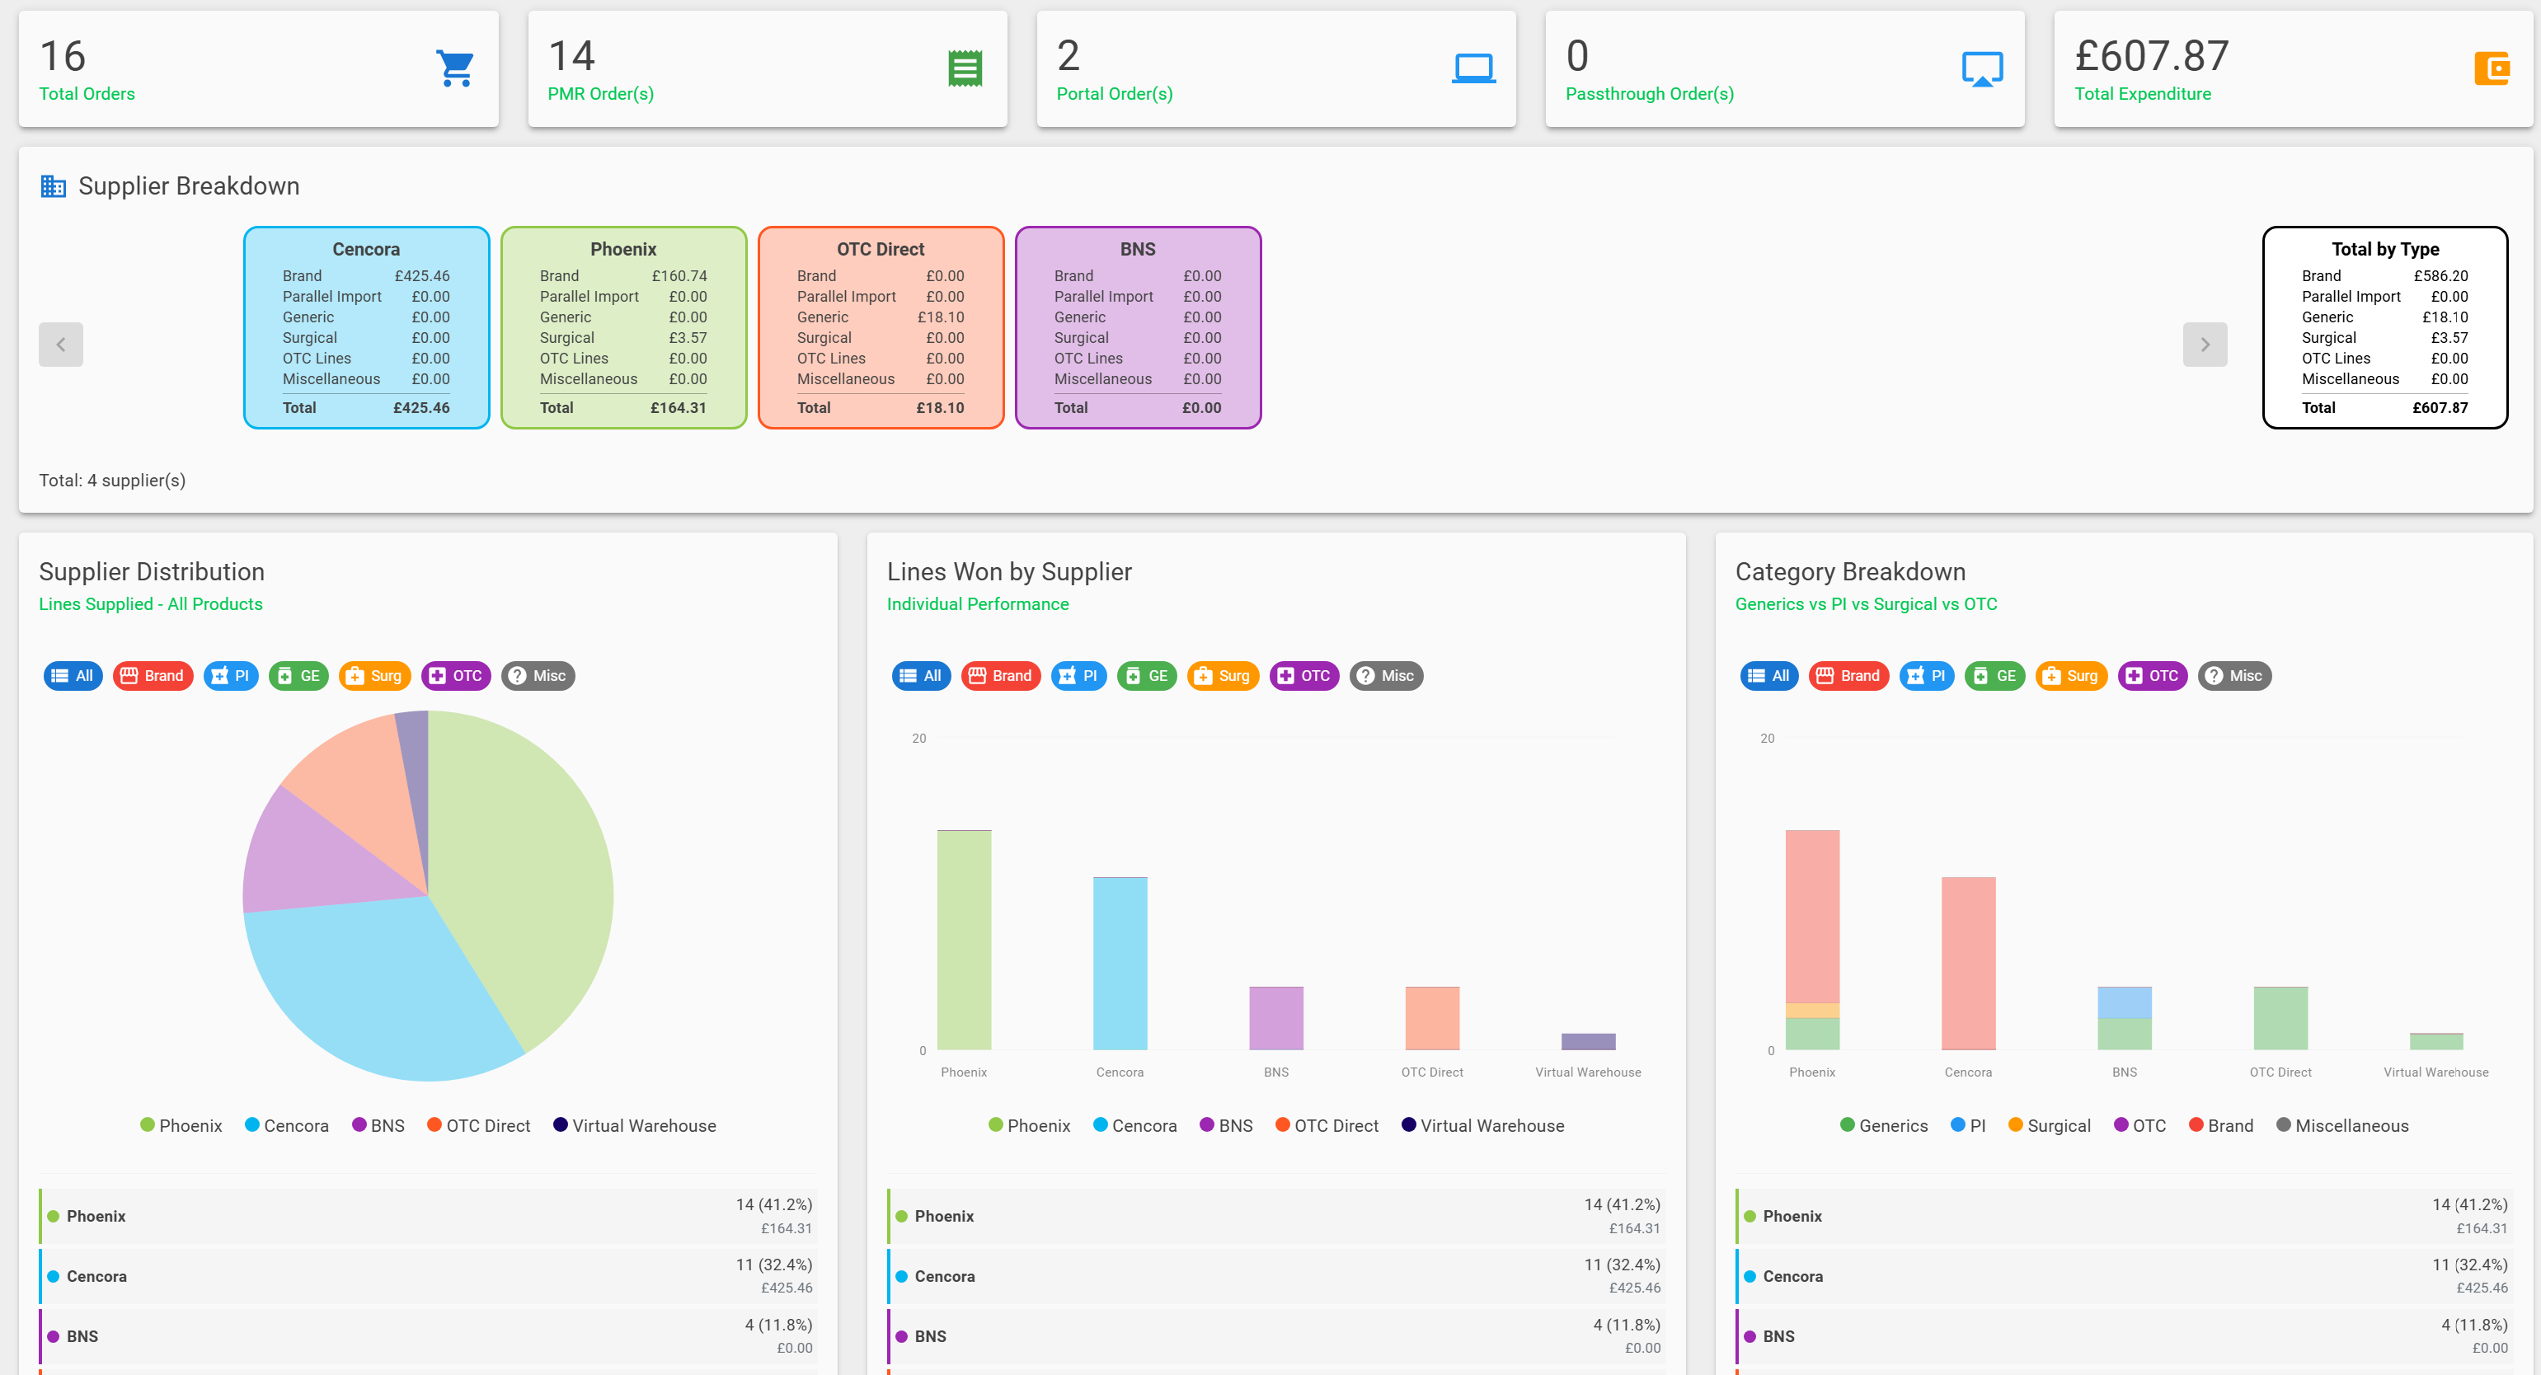Click the Supplier Breakdown building icon
This screenshot has height=1375, width=2541.
pyautogui.click(x=54, y=185)
